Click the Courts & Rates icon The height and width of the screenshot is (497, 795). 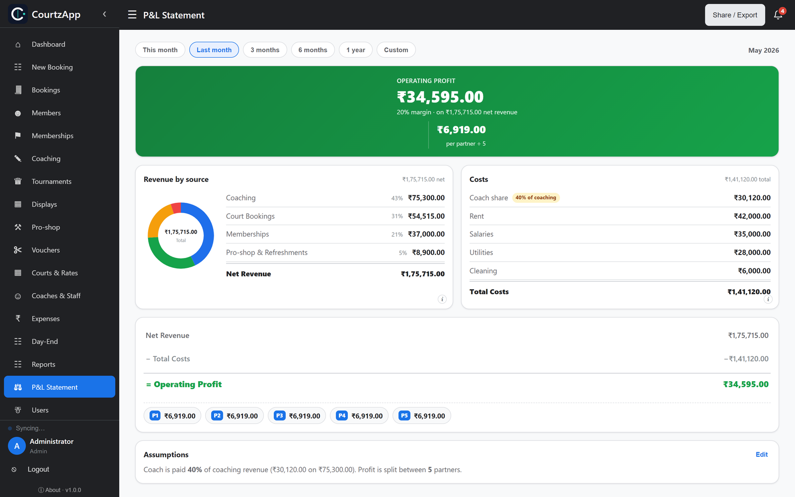18,273
